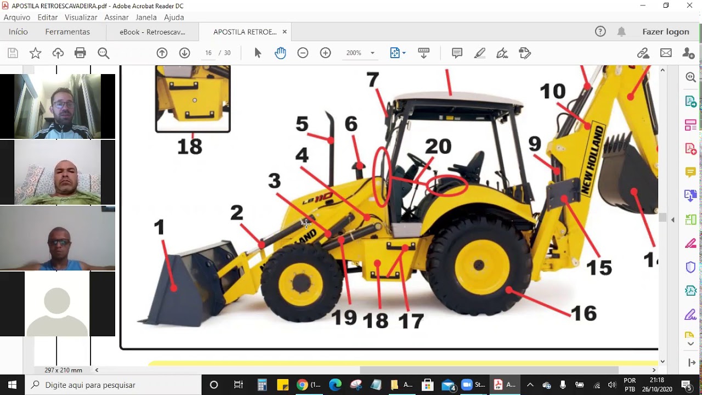Open the Create PDF sidebar tool
Image resolution: width=702 pixels, height=395 pixels.
click(690, 149)
